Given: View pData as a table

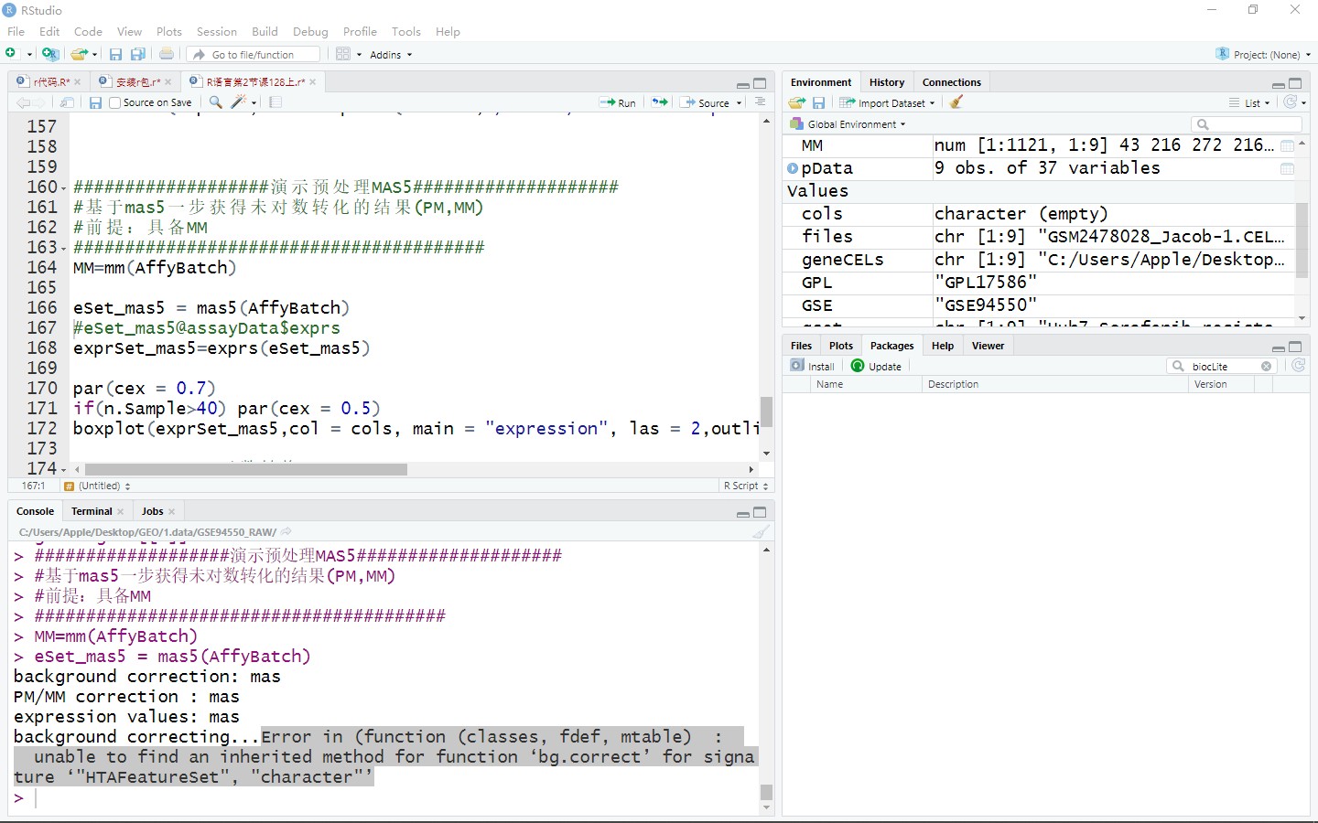Looking at the screenshot, I should pos(1287,168).
